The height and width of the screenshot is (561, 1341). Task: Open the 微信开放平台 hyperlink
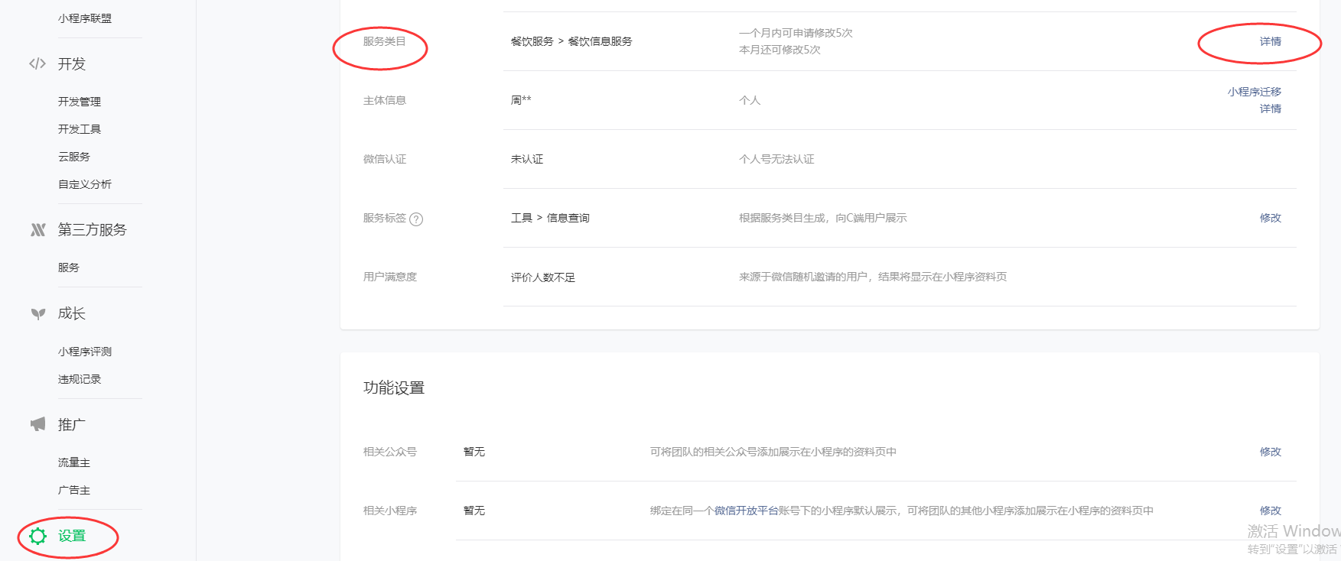(x=746, y=511)
